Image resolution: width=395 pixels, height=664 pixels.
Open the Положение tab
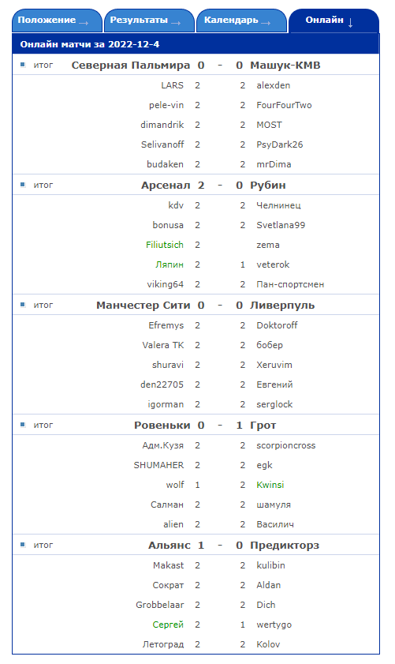[x=57, y=21]
